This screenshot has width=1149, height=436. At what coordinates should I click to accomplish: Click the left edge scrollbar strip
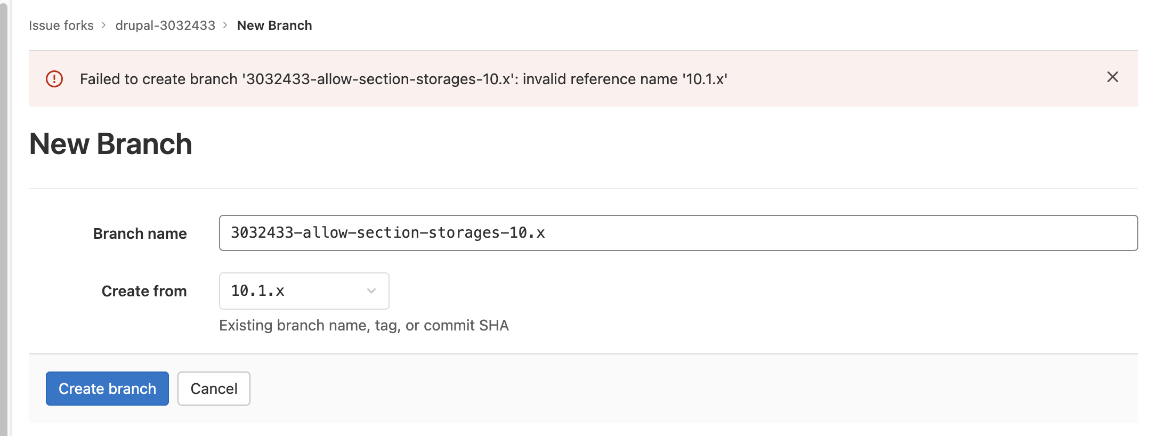pyautogui.click(x=4, y=218)
